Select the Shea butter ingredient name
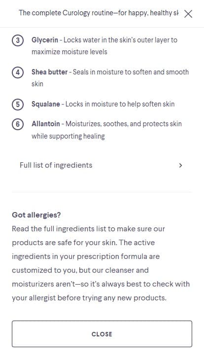This screenshot has width=204, height=363. pyautogui.click(x=49, y=72)
